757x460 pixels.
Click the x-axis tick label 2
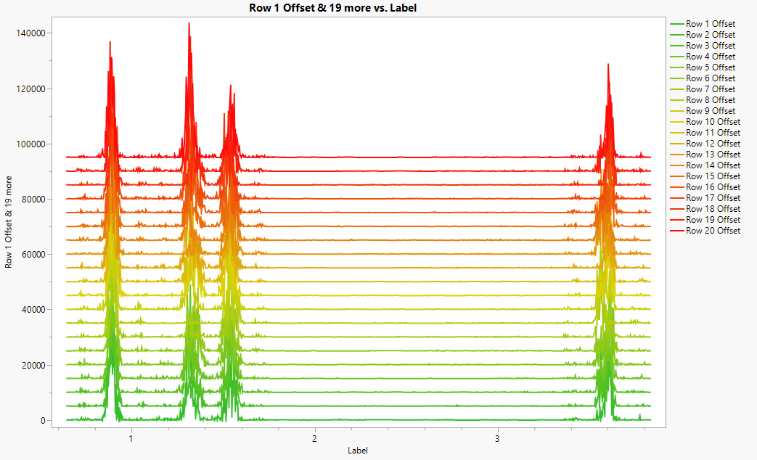pyautogui.click(x=314, y=439)
